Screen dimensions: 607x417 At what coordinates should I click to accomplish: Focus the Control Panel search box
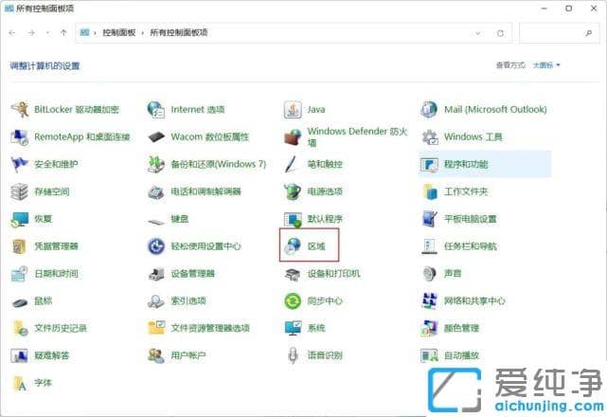click(560, 33)
